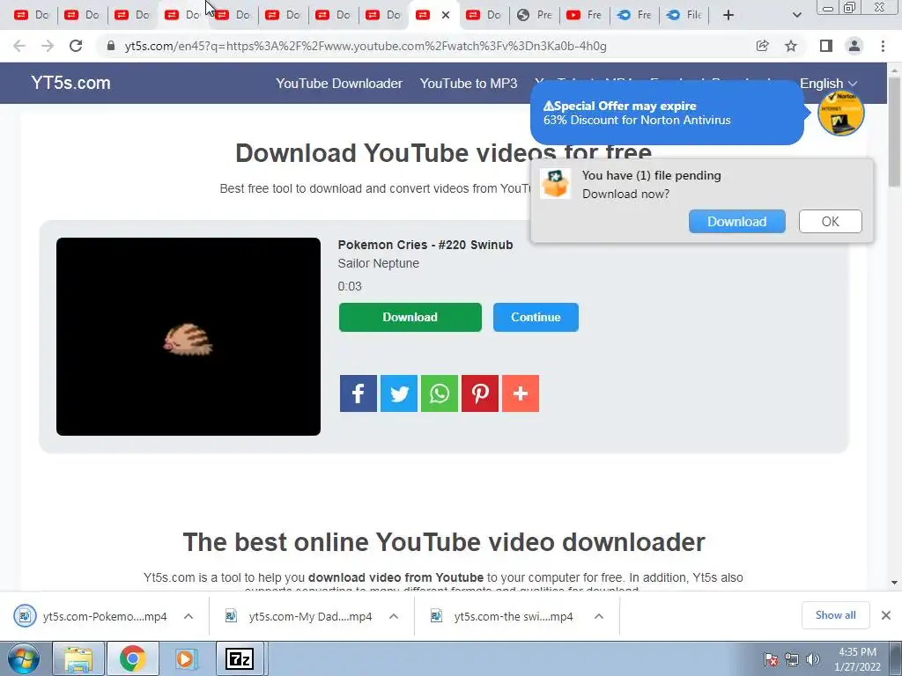The width and height of the screenshot is (902, 676).
Task: Share via WhatsApp icon
Action: (440, 393)
